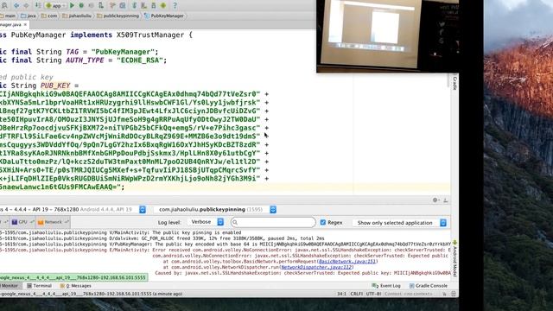Image resolution: width=553 pixels, height=311 pixels.
Task: Open the Android Model side panel tab
Action: click(454, 258)
